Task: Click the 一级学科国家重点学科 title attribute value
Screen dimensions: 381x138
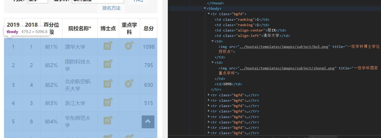Action: click(298, 70)
